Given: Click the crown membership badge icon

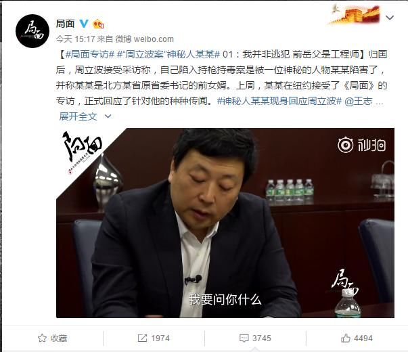Looking at the screenshot, I should (x=98, y=24).
